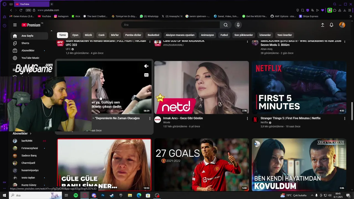Reload the page in the browser
354x199 pixels.
coord(21,10)
